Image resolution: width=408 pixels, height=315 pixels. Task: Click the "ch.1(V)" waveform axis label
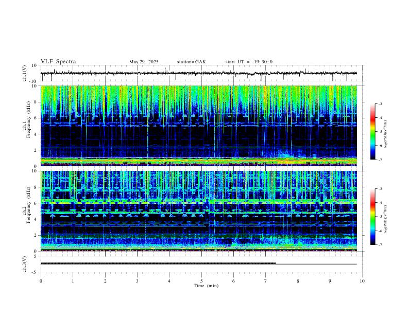25,73
